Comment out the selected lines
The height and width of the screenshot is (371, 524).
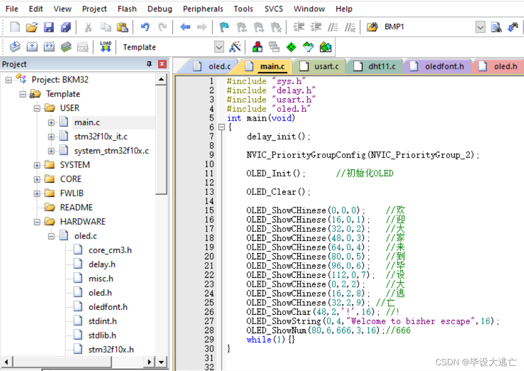tap(333, 27)
